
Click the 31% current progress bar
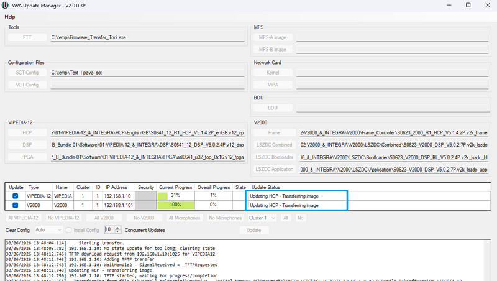coord(176,196)
